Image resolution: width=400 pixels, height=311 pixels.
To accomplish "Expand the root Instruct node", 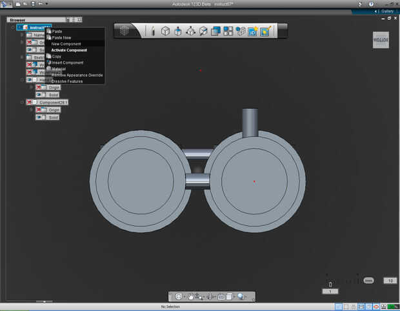I will [13, 27].
